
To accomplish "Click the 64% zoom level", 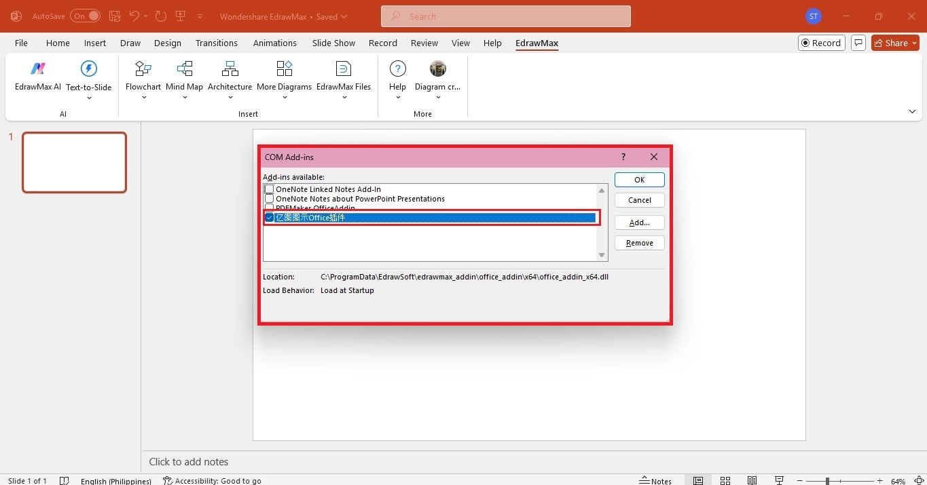I will click(x=898, y=481).
